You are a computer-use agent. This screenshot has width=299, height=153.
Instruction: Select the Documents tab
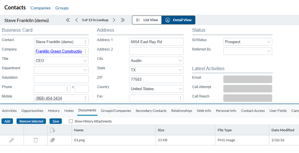coord(87,110)
